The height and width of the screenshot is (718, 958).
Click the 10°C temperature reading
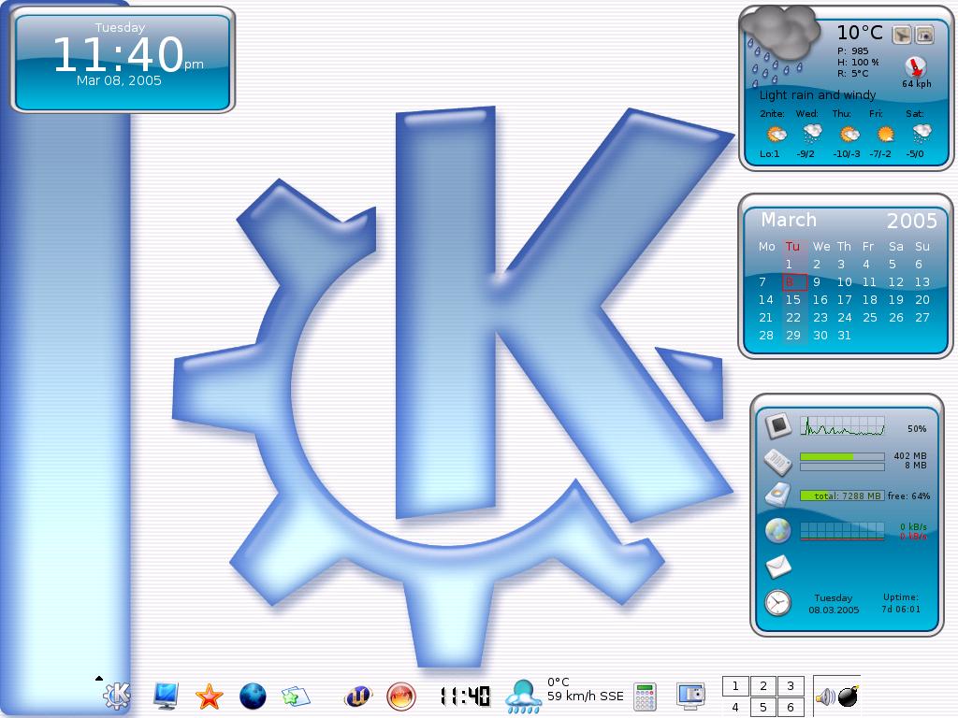click(860, 33)
